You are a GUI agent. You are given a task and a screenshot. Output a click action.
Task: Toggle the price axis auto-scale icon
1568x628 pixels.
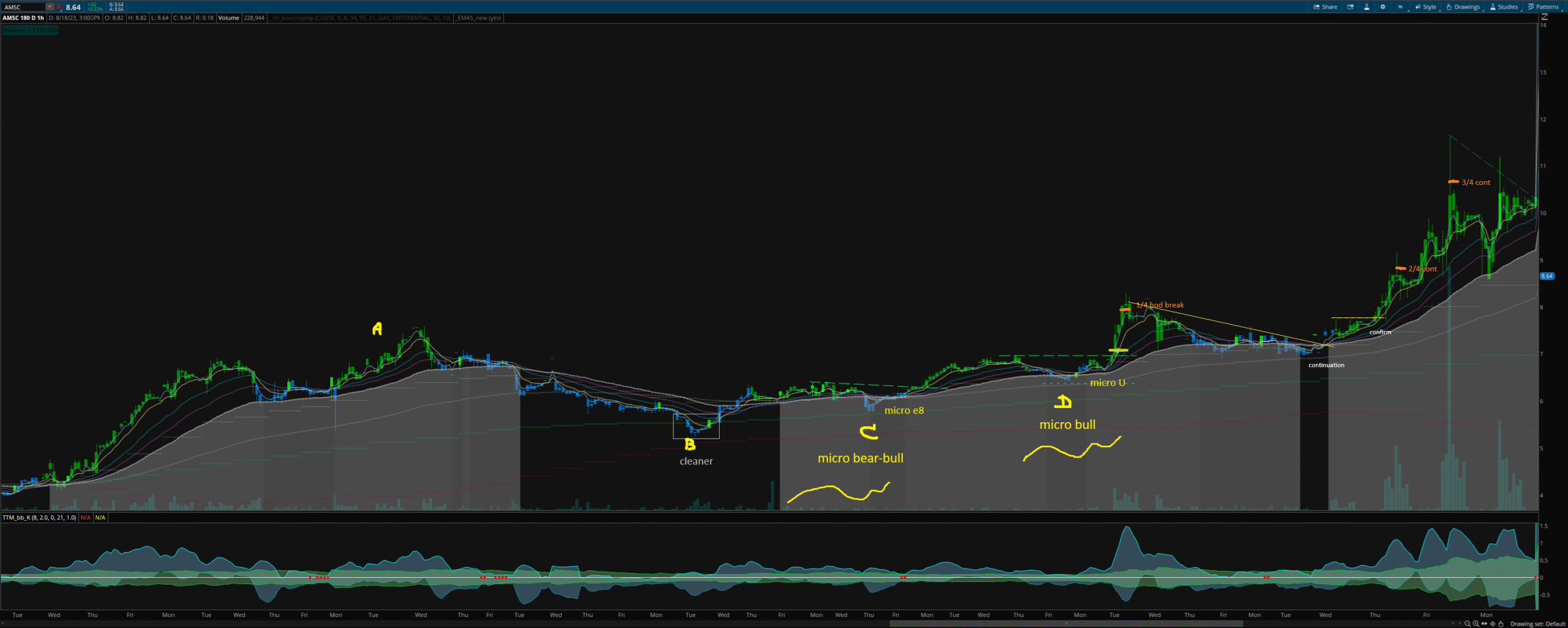point(1544,18)
